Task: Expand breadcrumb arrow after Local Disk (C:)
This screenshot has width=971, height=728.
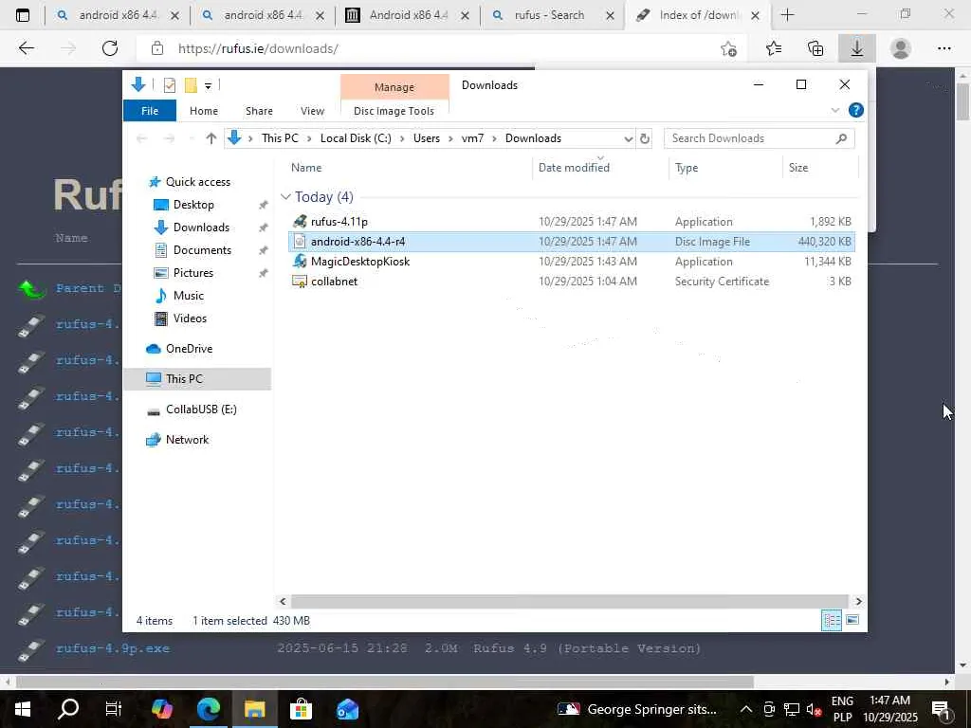Action: [x=402, y=138]
